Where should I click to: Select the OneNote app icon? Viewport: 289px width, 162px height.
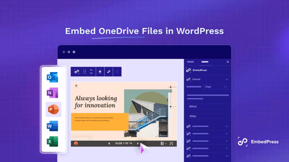click(x=52, y=93)
